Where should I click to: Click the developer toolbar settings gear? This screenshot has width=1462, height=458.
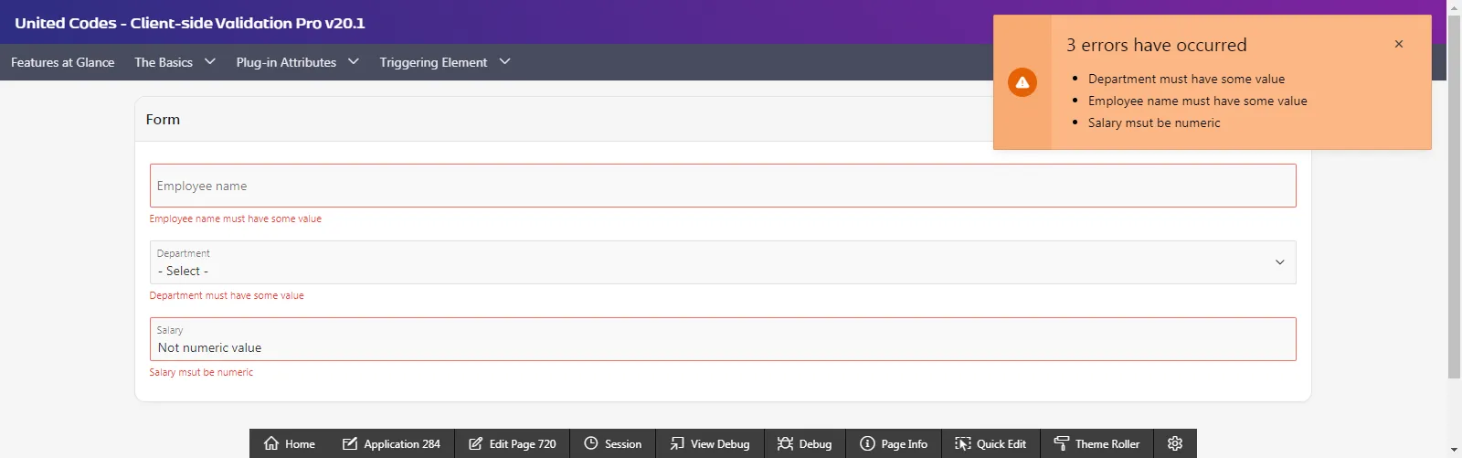click(x=1175, y=443)
